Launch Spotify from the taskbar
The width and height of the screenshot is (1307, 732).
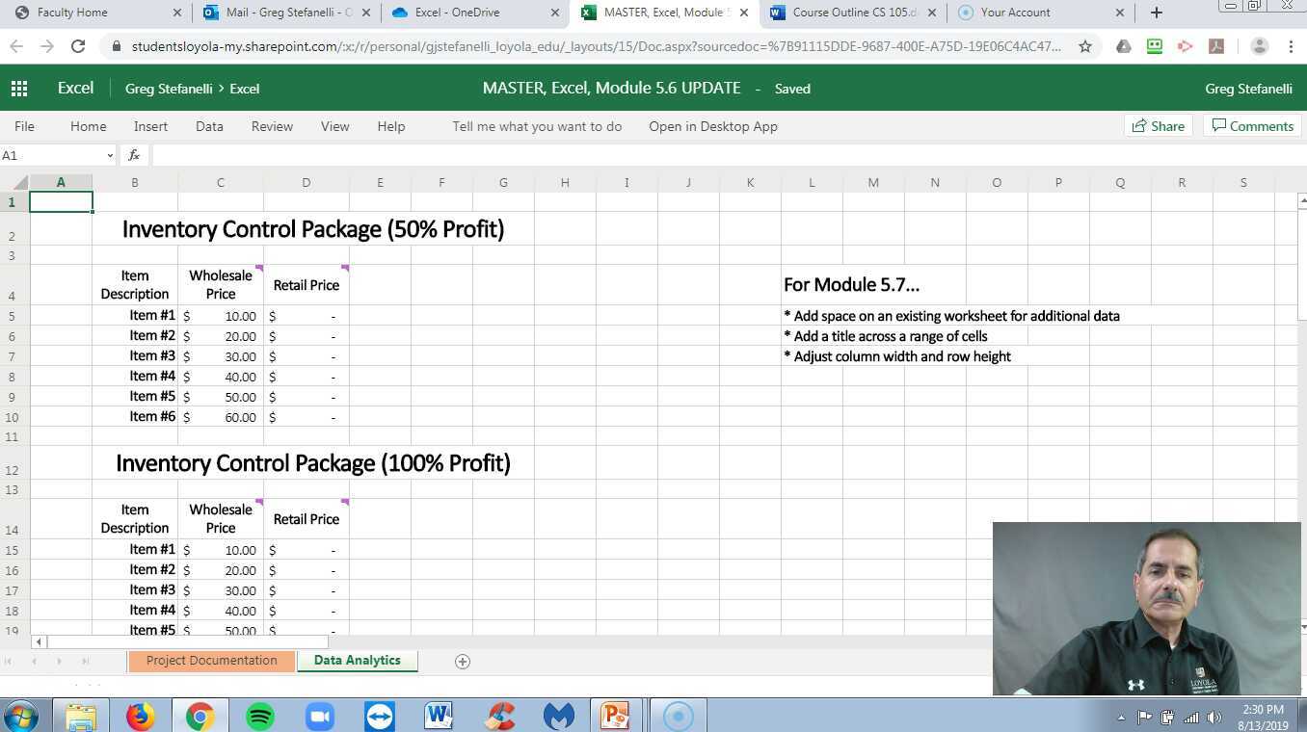[259, 717]
